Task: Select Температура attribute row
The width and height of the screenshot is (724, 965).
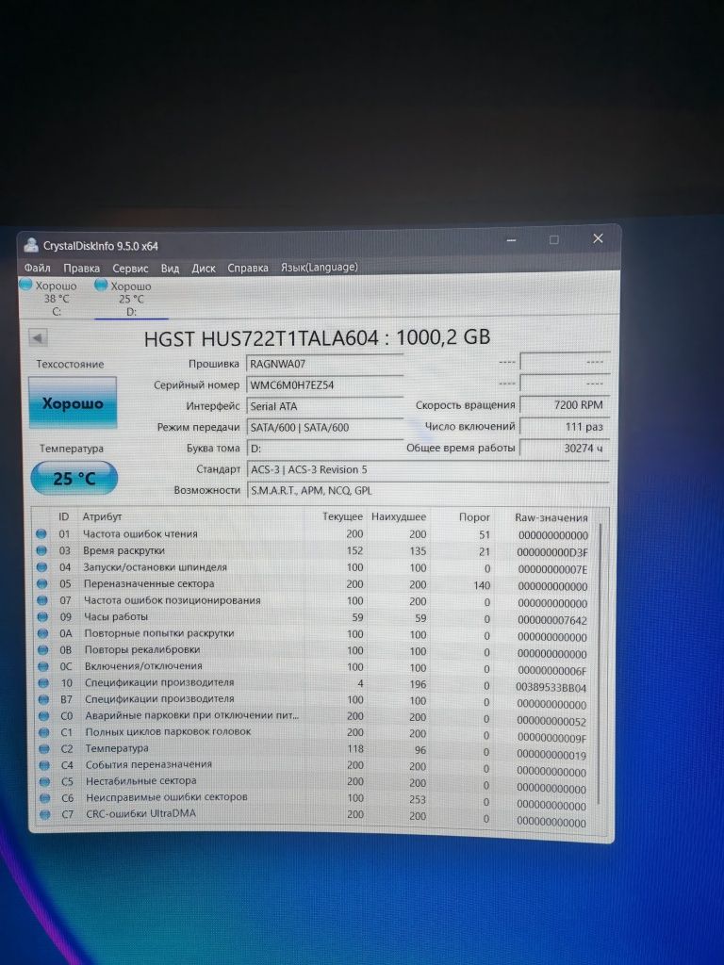Action: point(315,749)
